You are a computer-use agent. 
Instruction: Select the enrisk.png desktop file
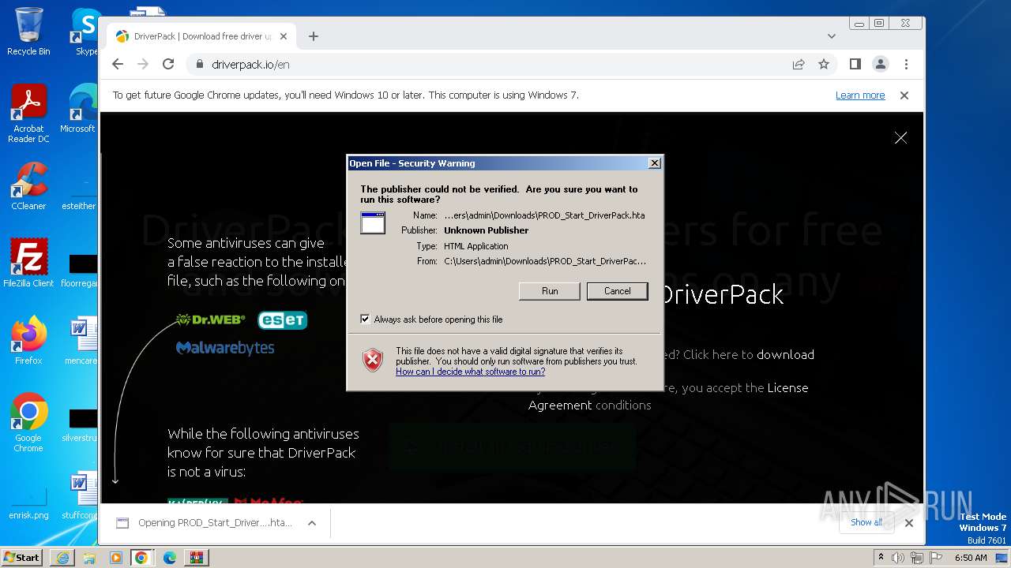click(x=28, y=503)
